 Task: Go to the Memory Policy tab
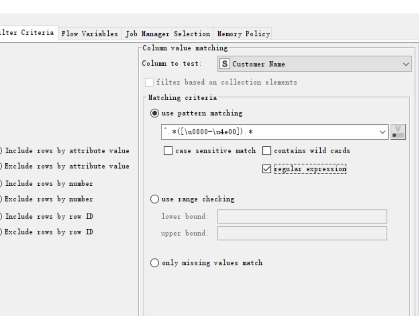pyautogui.click(x=243, y=34)
